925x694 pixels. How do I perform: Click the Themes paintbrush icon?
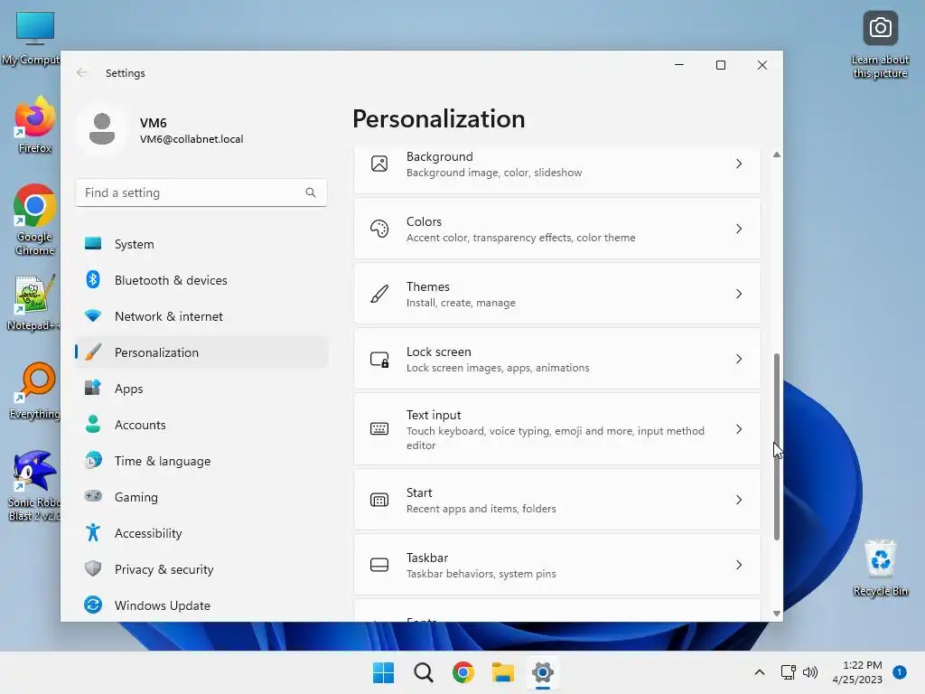[379, 294]
